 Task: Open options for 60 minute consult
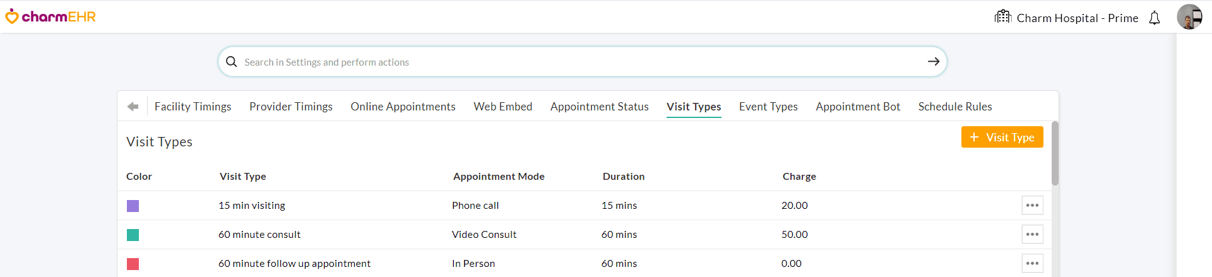click(1032, 234)
